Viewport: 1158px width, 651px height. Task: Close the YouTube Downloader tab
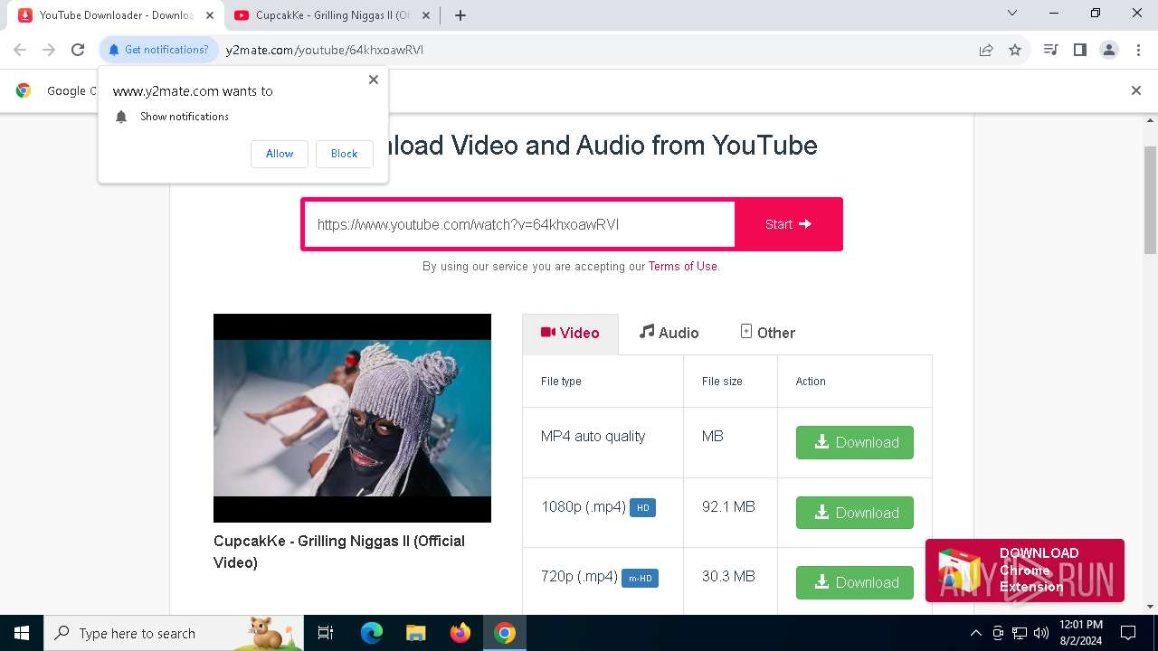point(210,15)
